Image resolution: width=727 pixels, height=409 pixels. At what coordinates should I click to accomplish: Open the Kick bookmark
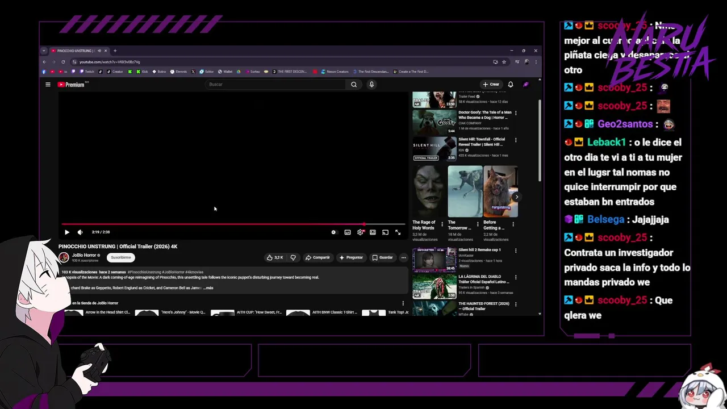coord(142,72)
